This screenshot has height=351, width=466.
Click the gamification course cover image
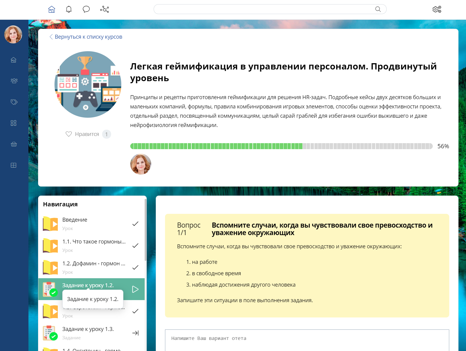(x=88, y=84)
